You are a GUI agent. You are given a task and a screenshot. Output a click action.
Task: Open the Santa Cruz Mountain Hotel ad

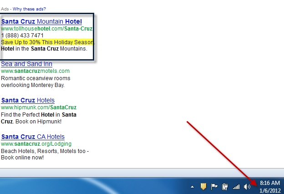[x=41, y=21]
